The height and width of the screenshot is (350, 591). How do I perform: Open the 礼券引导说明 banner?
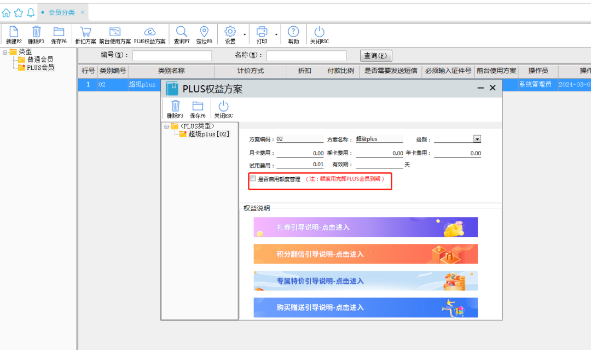pos(366,227)
